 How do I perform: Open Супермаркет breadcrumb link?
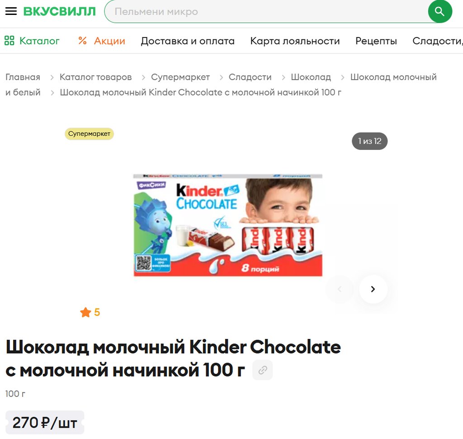click(x=180, y=77)
